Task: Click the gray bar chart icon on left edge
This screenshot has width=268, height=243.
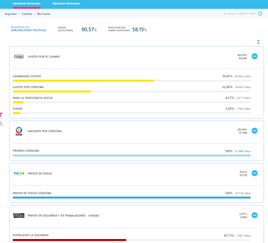Action: point(1,123)
